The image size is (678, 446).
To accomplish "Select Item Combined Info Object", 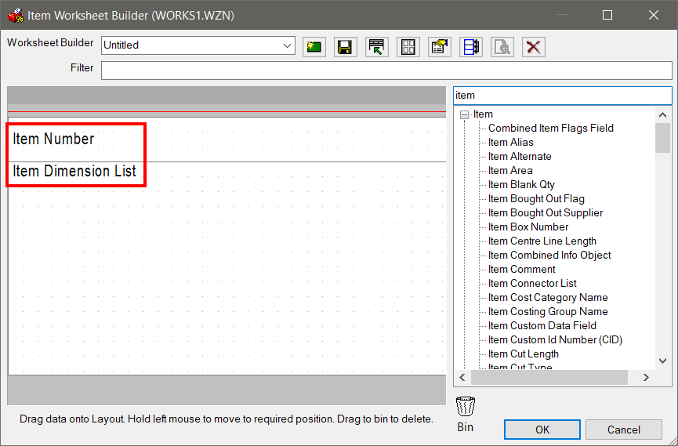I will pyautogui.click(x=549, y=256).
